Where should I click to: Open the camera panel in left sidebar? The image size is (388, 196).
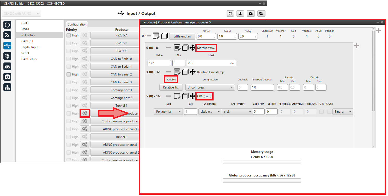[x=7, y=77]
